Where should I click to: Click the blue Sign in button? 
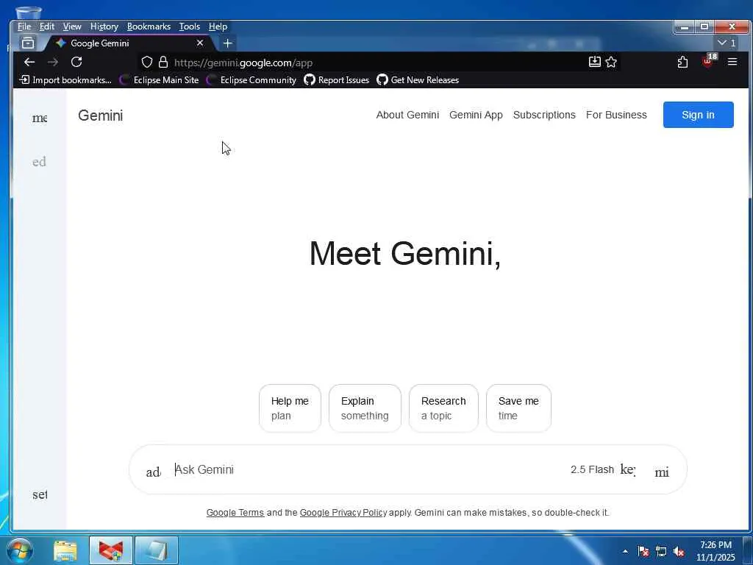coord(698,115)
